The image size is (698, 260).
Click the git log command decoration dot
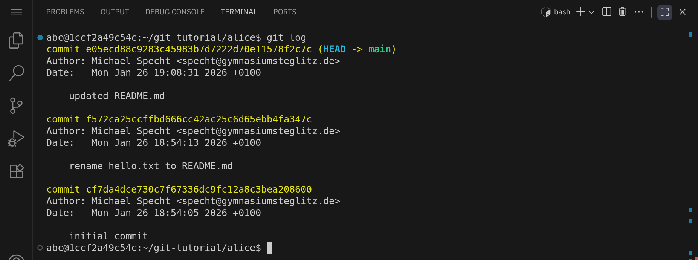pyautogui.click(x=40, y=37)
